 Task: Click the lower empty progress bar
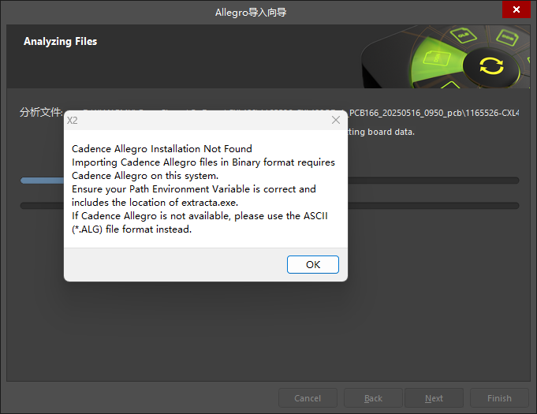[270, 206]
